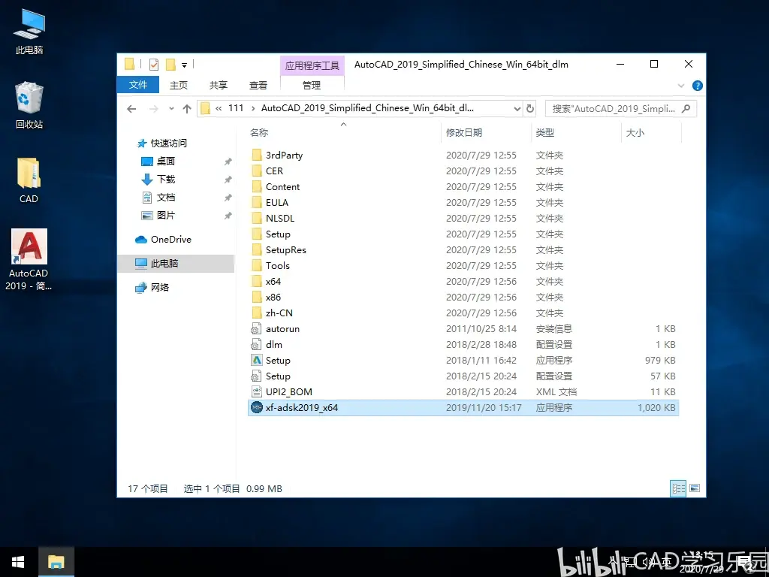Viewport: 769px width, 577px height.
Task: Select the zh-CN folder
Action: pos(279,313)
